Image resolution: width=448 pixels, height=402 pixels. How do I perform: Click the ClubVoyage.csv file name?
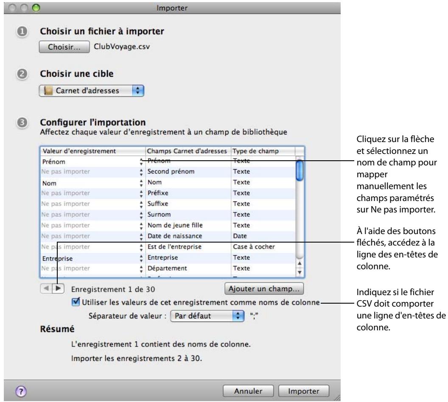[122, 47]
